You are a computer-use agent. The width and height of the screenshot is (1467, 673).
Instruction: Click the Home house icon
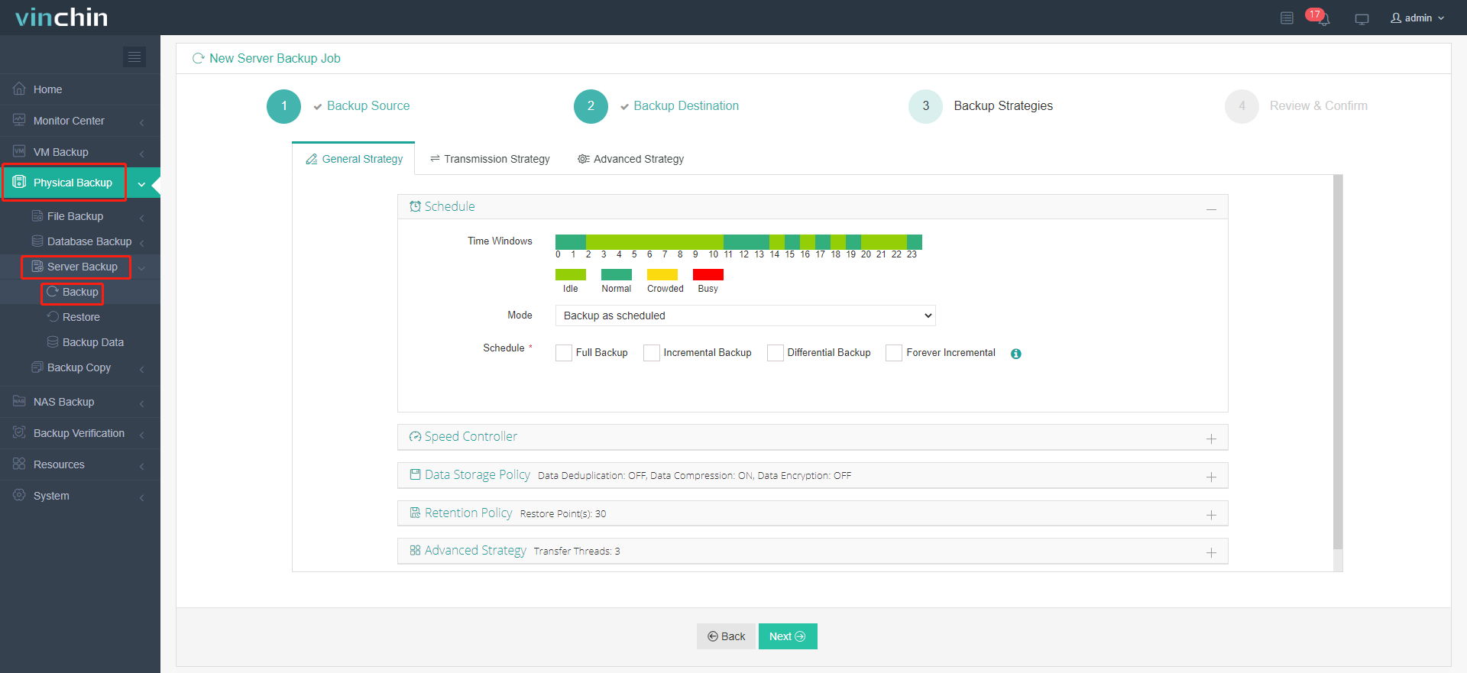[x=19, y=89]
